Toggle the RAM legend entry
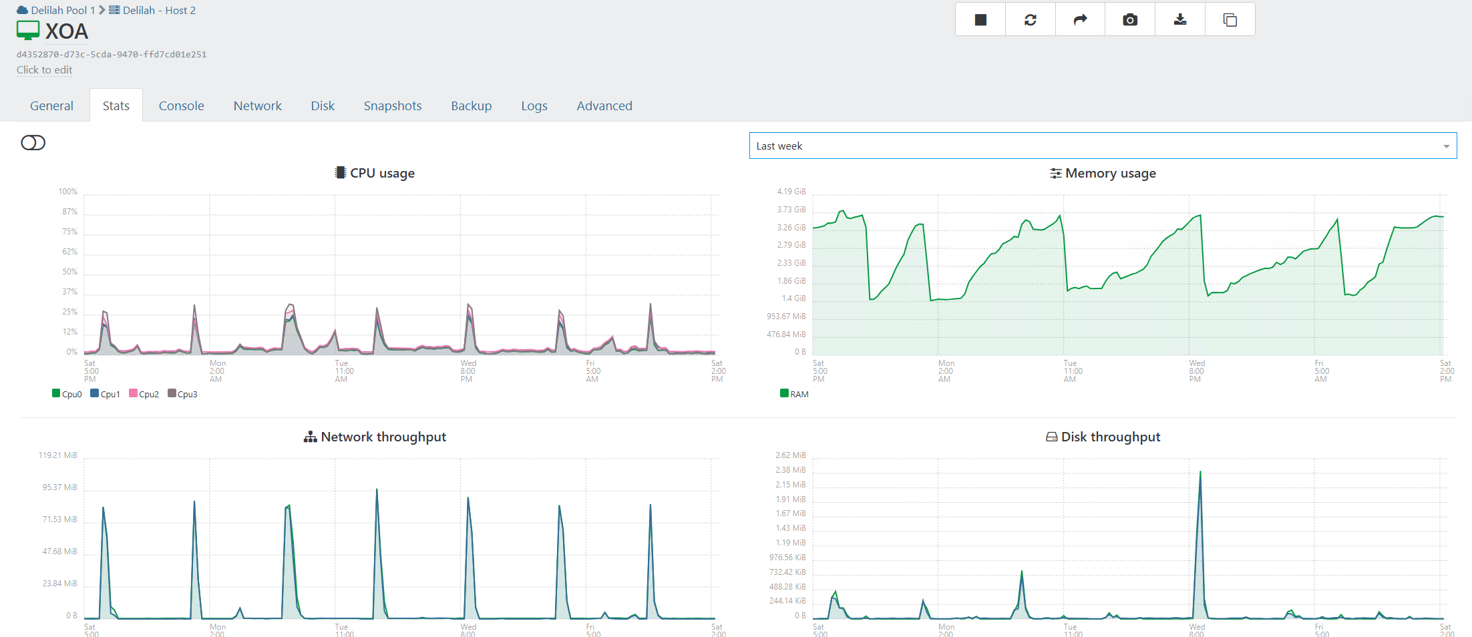 coord(795,394)
